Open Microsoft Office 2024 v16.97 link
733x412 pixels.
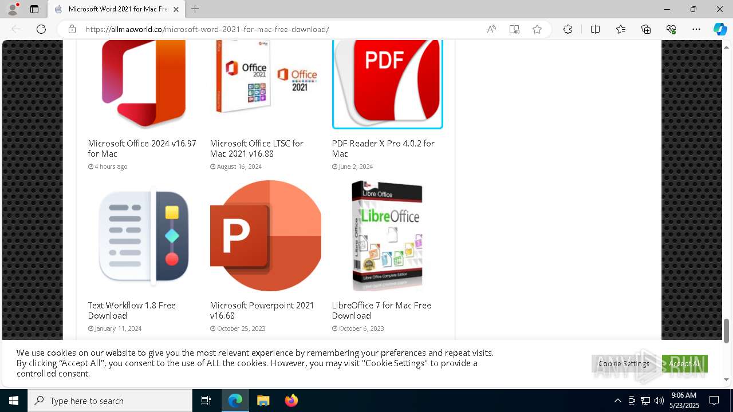point(142,148)
